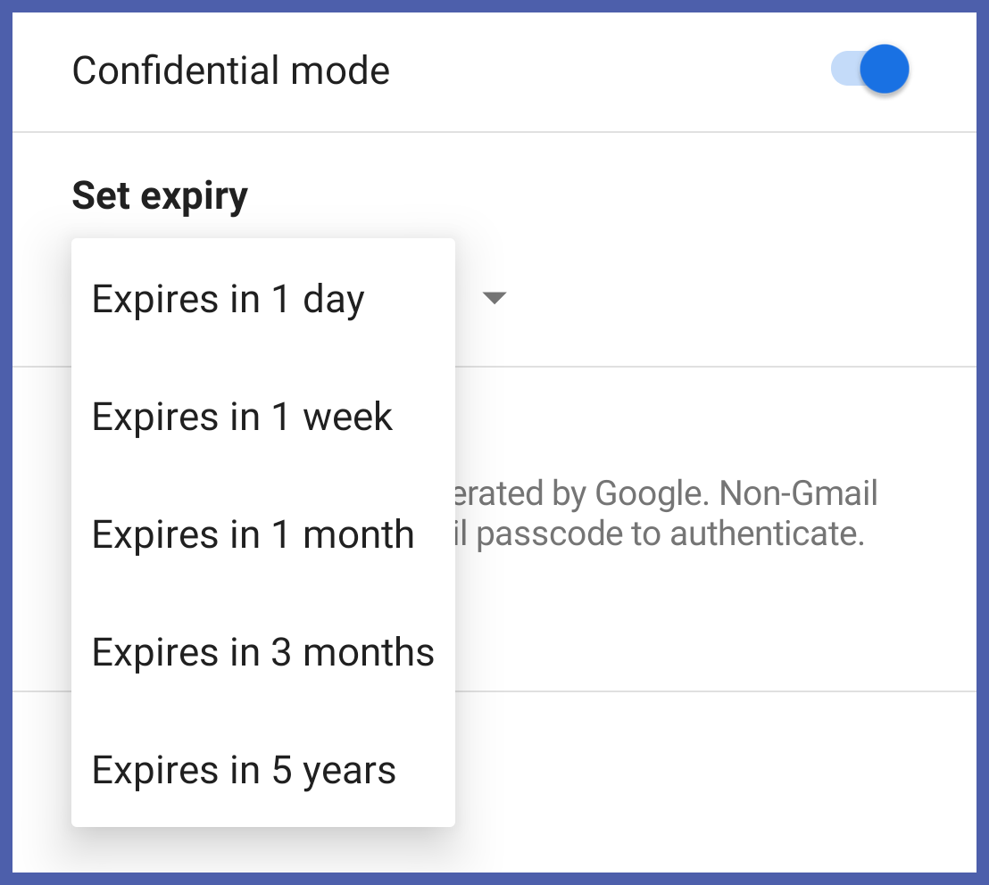Click the word "day" in the first option
The width and height of the screenshot is (989, 885).
point(333,301)
